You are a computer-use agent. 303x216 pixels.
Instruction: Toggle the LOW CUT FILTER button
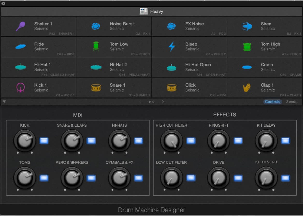pyautogui.click(x=191, y=178)
